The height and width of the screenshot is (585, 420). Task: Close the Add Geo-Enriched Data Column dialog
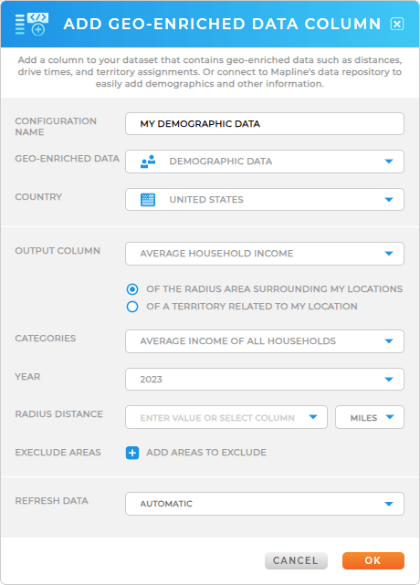tap(397, 24)
